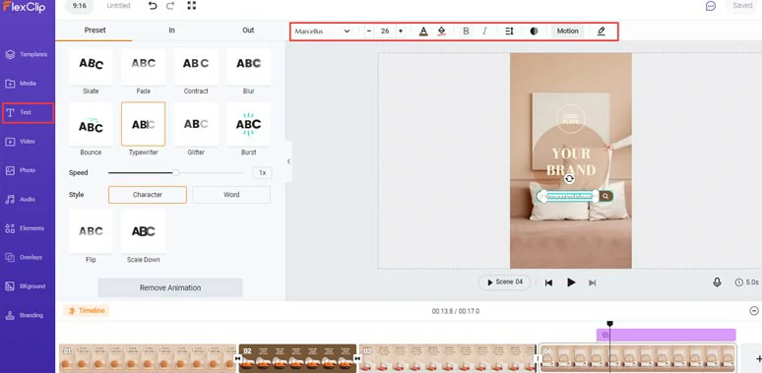762x373 pixels.
Task: Toggle bold formatting
Action: [466, 31]
